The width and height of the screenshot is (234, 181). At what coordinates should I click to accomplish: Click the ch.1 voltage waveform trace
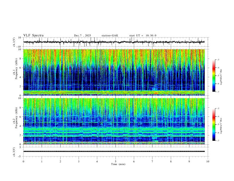coord(114,42)
